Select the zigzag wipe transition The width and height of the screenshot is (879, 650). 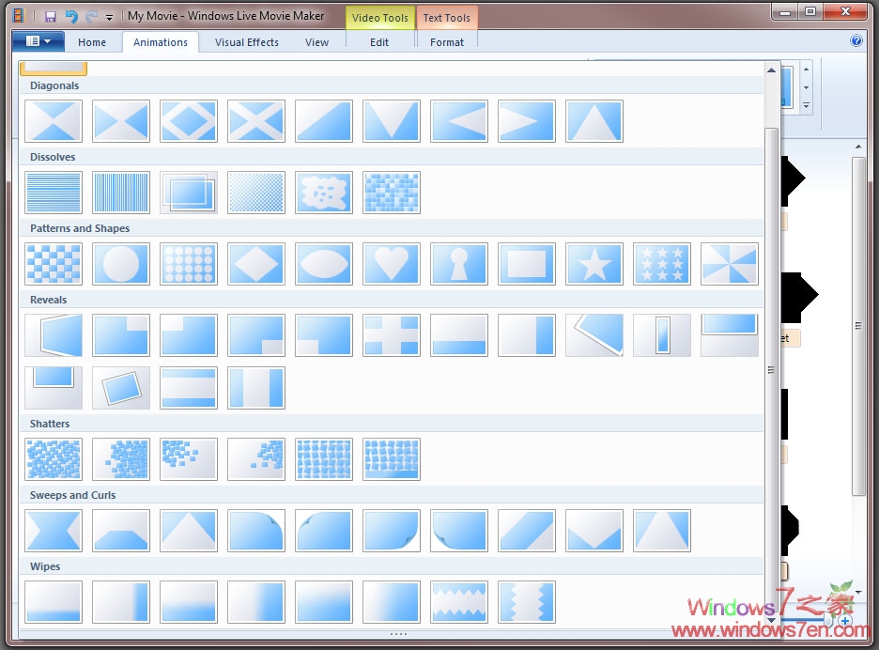pyautogui.click(x=459, y=602)
